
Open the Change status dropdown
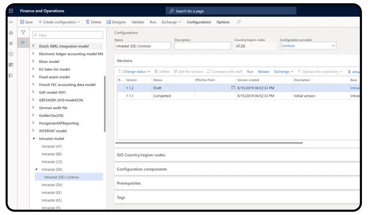(x=134, y=71)
